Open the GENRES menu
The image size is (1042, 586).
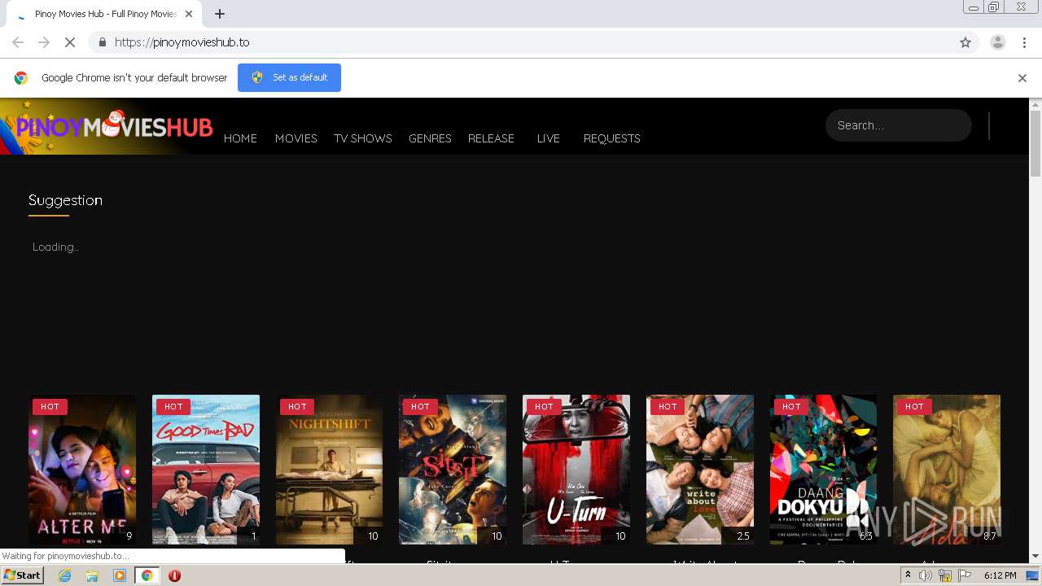point(430,138)
